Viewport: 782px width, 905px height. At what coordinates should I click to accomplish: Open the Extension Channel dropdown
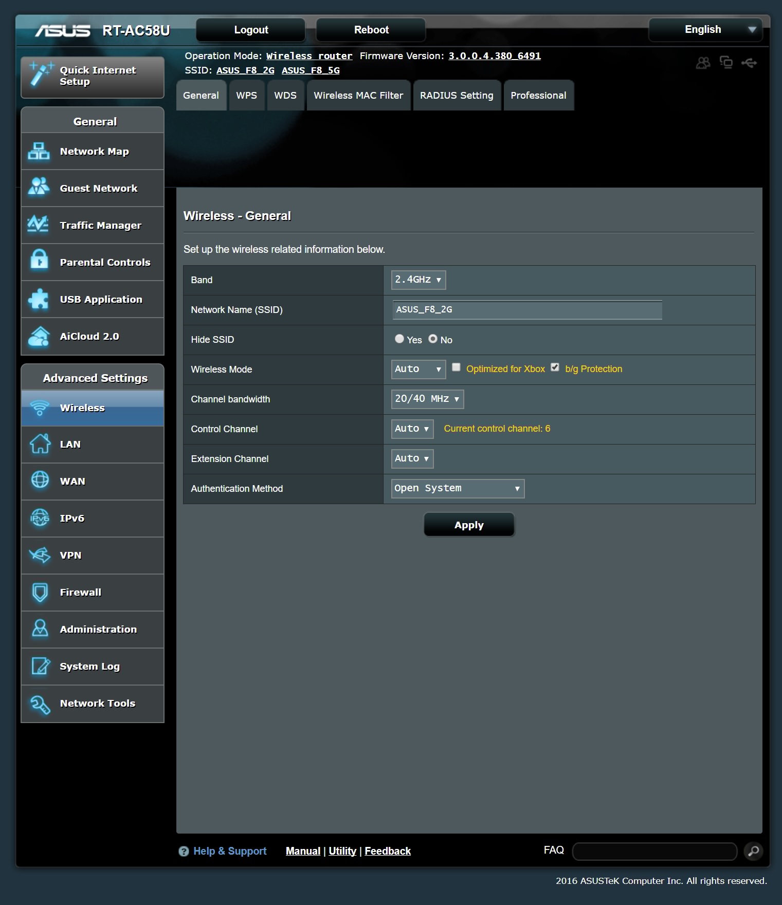[412, 458]
